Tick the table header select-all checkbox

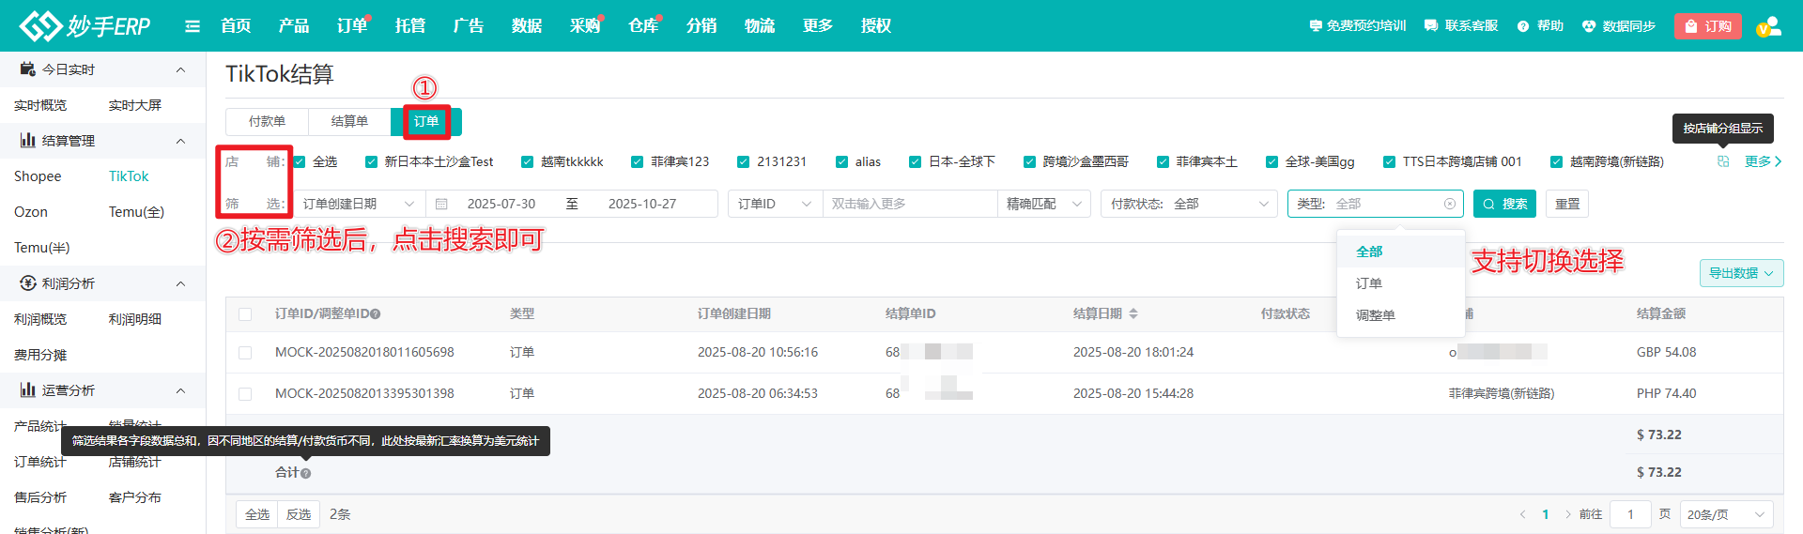tap(245, 314)
